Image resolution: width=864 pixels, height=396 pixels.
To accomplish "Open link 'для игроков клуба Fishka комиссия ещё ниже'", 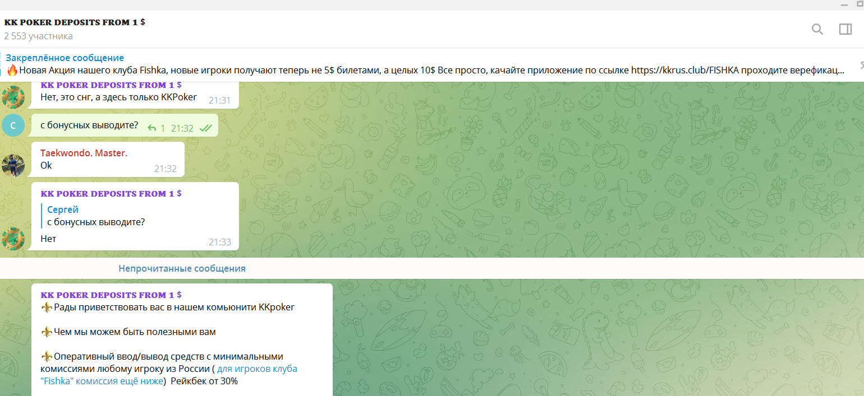I will click(169, 375).
